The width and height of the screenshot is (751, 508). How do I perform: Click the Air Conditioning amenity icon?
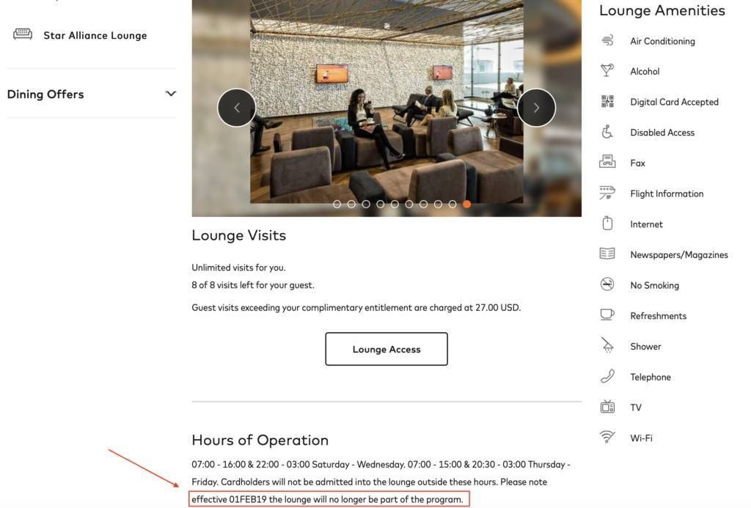tap(607, 40)
